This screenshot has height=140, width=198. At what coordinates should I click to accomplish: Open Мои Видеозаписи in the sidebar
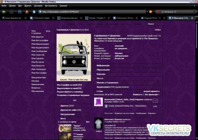coord(40,44)
